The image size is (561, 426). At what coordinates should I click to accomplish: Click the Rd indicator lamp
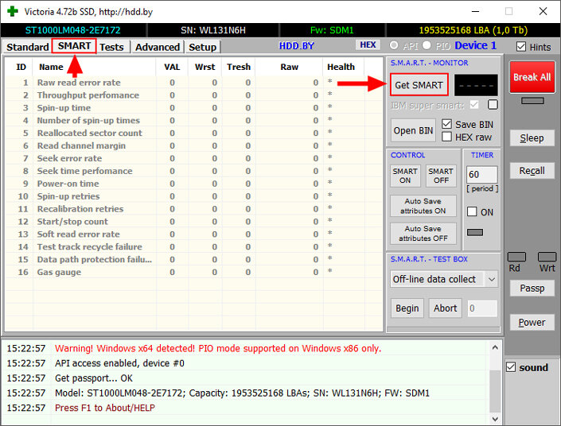tap(516, 257)
